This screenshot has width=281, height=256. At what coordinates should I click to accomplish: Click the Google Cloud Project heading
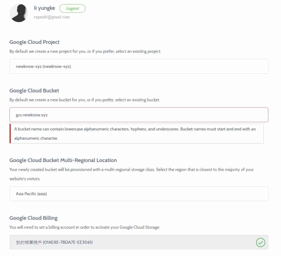(x=35, y=42)
